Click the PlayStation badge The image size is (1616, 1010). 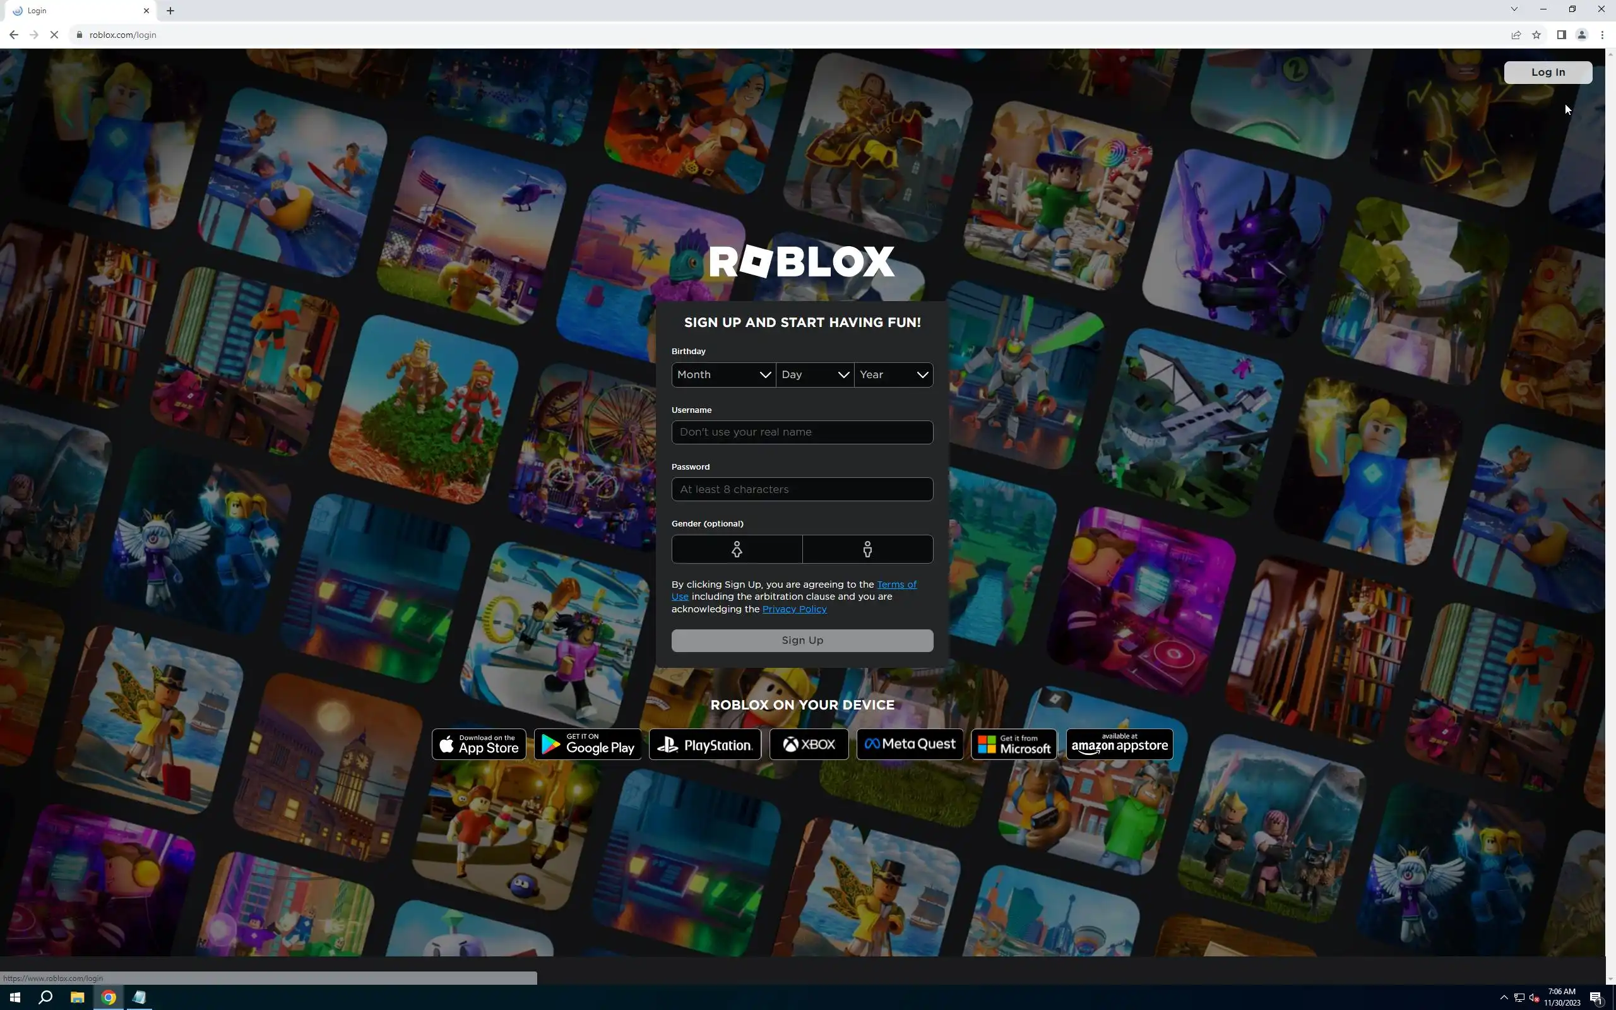(705, 744)
